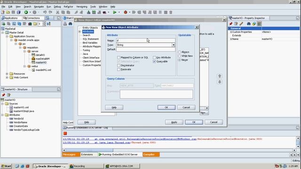Collapse the server package node
This screenshot has height=169, width=301.
tap(24, 51)
